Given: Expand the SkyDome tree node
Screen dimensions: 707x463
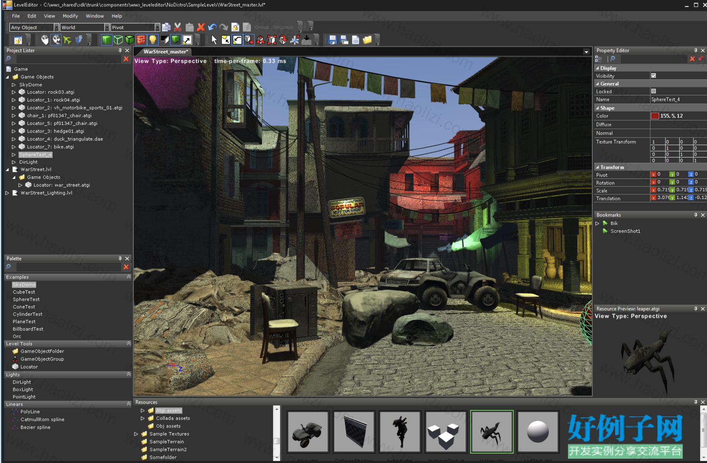Looking at the screenshot, I should click(14, 85).
